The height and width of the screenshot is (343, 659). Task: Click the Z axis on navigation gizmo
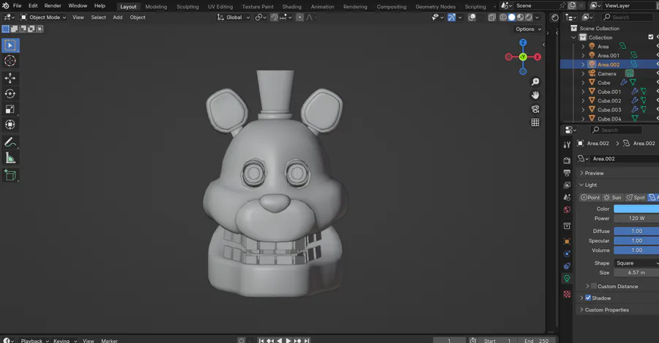[x=523, y=43]
